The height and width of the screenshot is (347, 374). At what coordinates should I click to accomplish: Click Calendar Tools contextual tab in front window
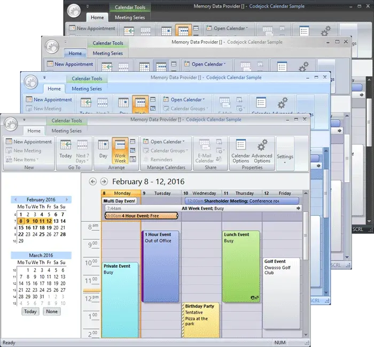pyautogui.click(x=67, y=120)
